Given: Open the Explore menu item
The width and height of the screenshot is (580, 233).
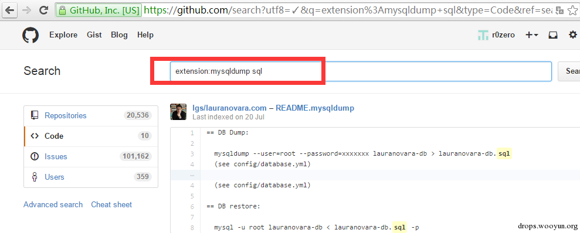Looking at the screenshot, I should pyautogui.click(x=63, y=35).
